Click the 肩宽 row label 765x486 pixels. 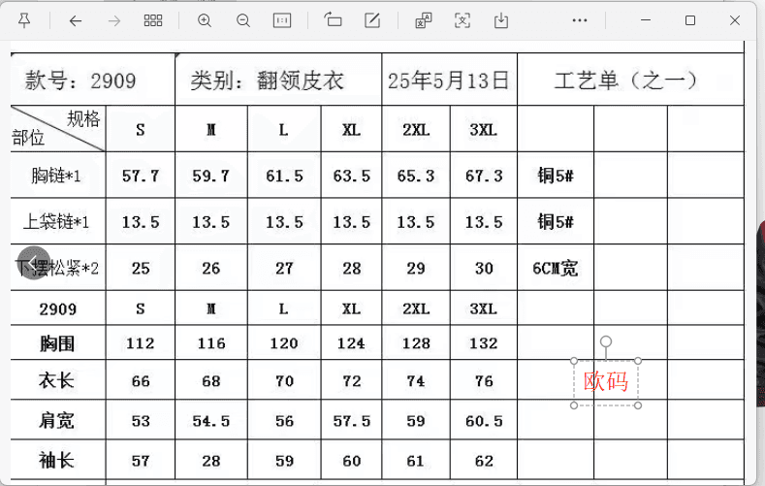[56, 421]
